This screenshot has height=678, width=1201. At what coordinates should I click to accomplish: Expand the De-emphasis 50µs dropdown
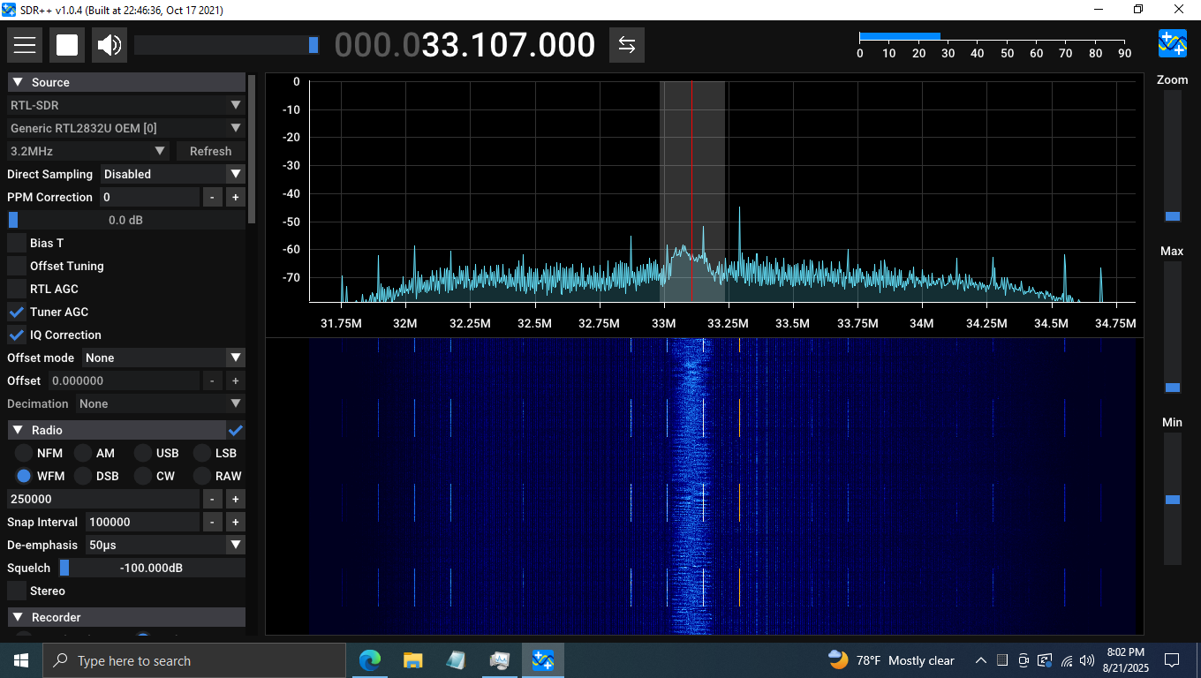(165, 545)
